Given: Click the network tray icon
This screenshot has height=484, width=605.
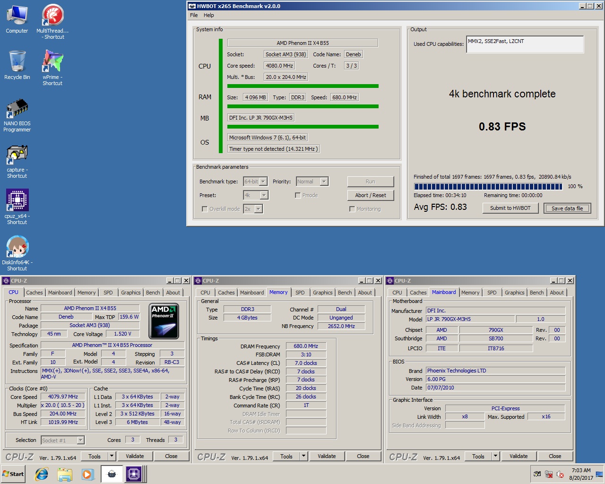Looking at the screenshot, I should pyautogui.click(x=549, y=474).
